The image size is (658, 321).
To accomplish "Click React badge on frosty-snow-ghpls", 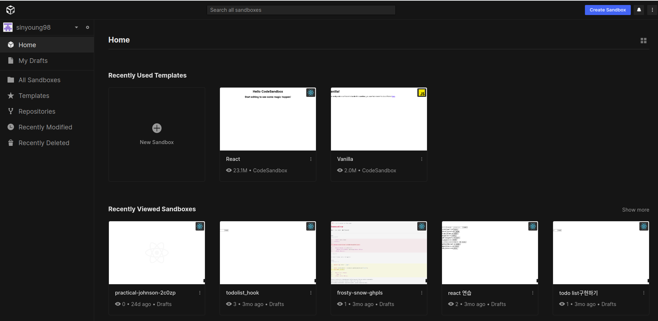I will (x=422, y=226).
